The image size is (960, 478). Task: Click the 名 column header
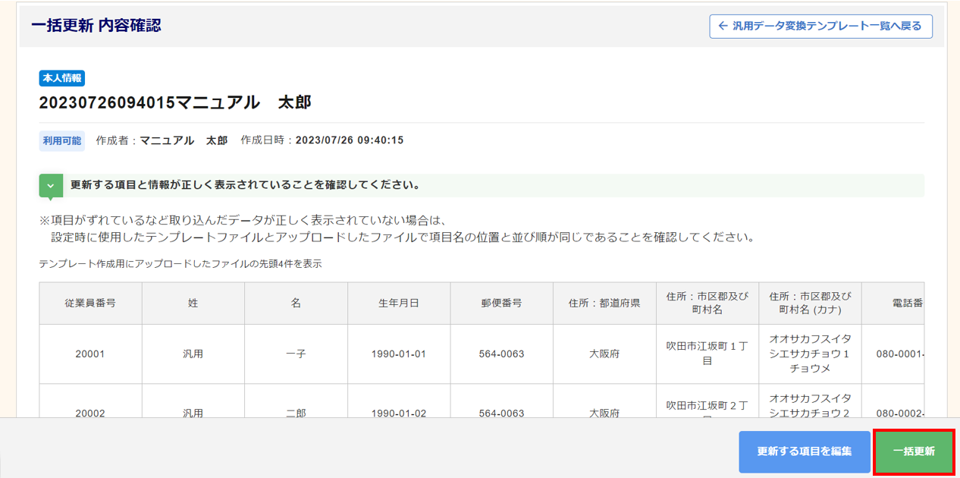296,303
